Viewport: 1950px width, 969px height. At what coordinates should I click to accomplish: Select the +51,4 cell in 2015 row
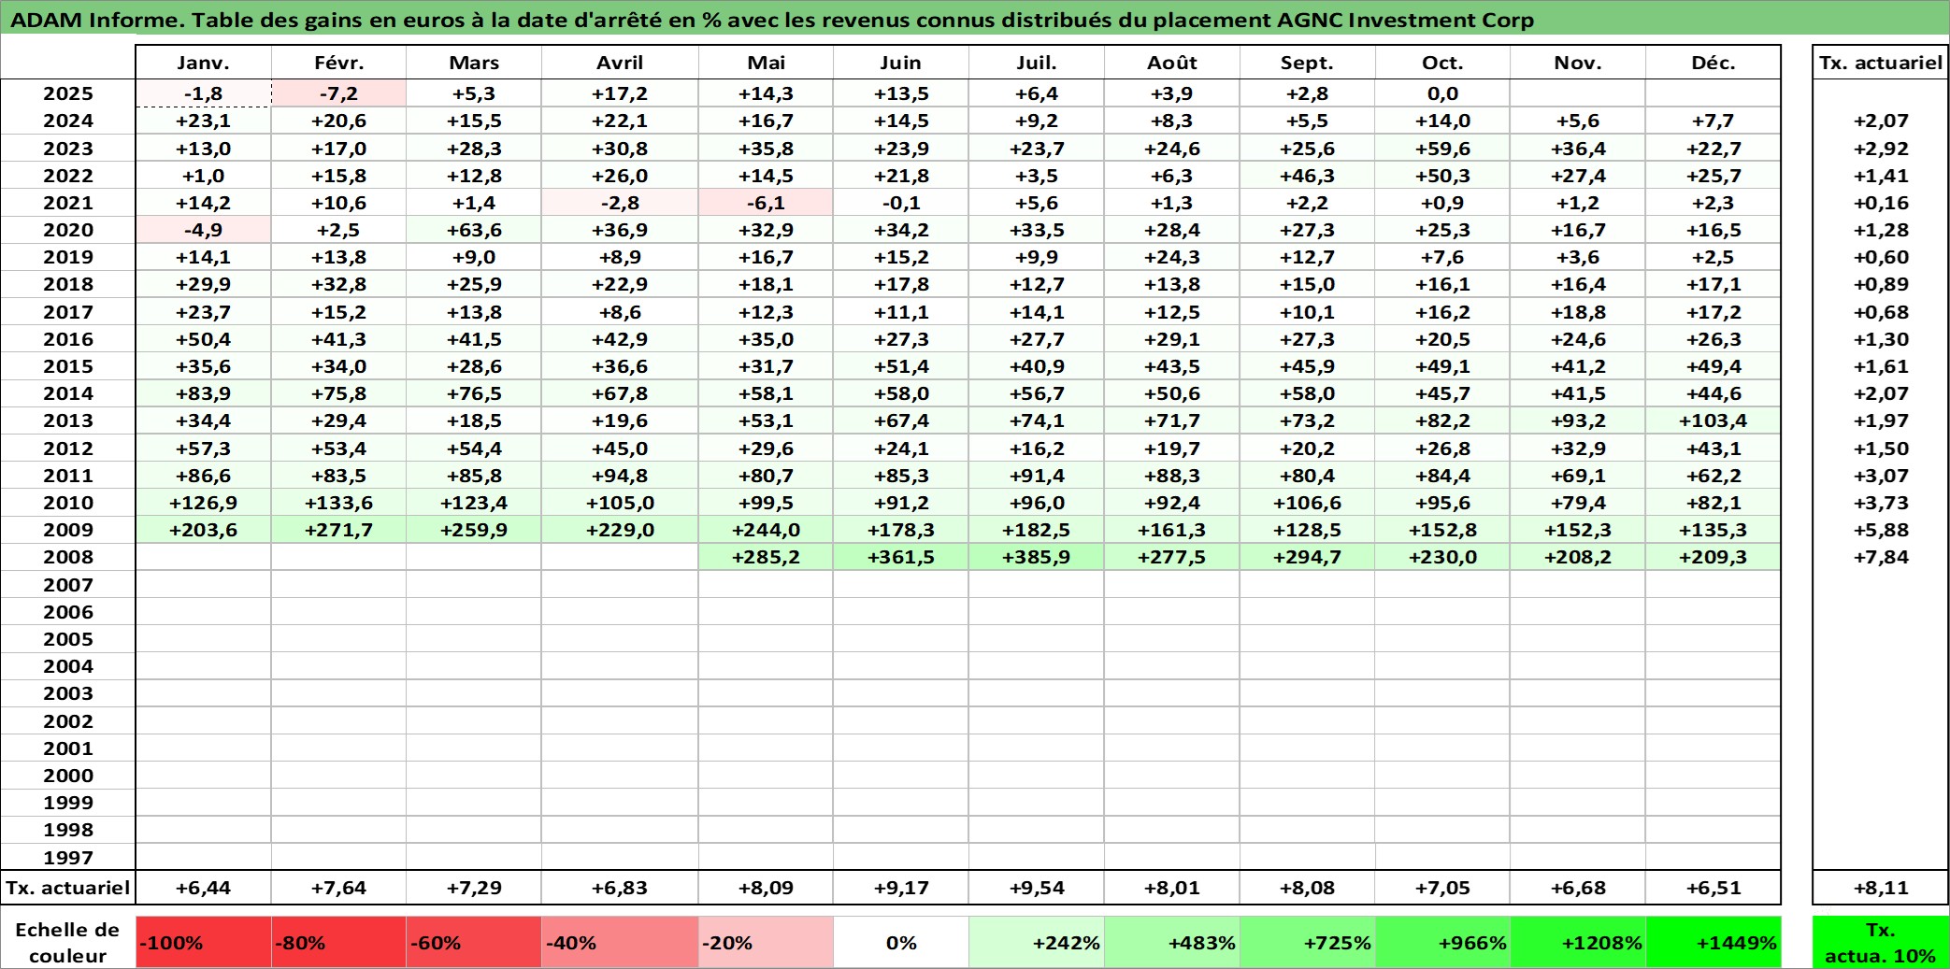(x=900, y=366)
